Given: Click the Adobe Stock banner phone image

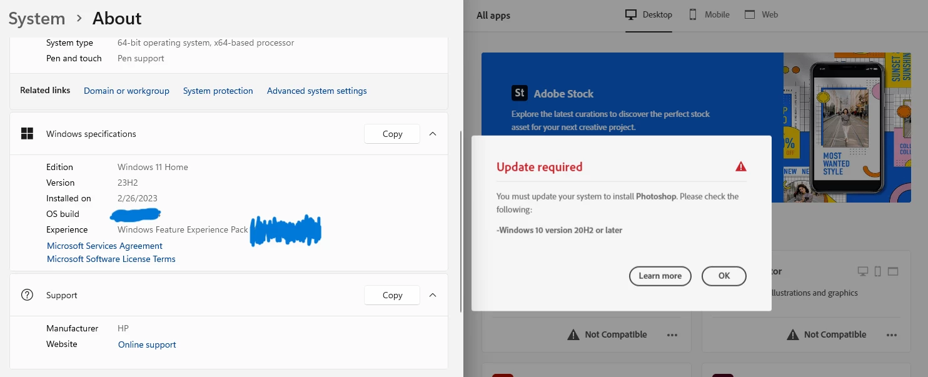Looking at the screenshot, I should [x=847, y=128].
